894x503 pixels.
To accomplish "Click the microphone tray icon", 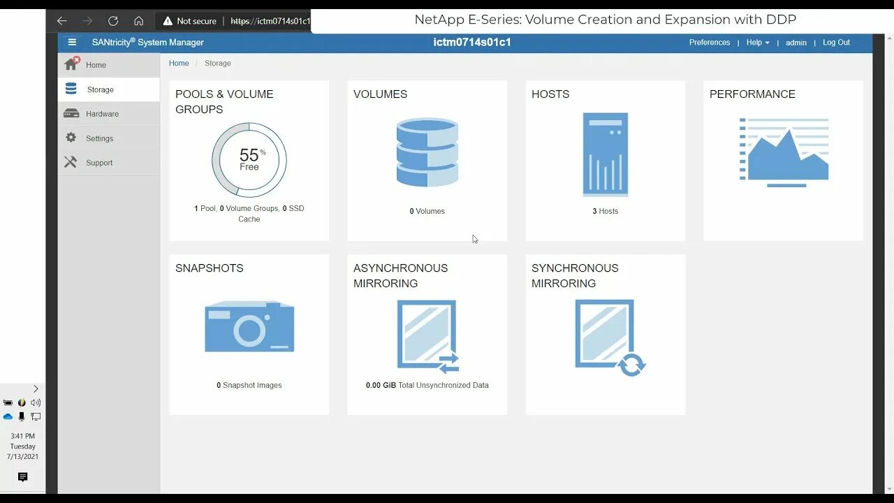I will click(x=22, y=416).
